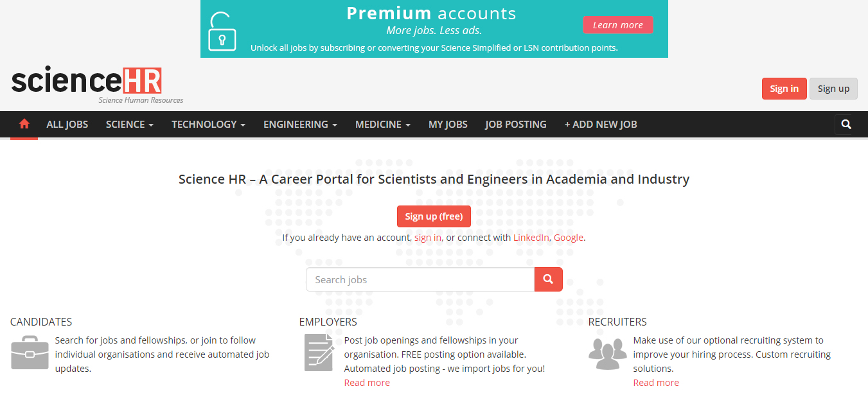Click the scienceHR logo
868x402 pixels.
87,82
